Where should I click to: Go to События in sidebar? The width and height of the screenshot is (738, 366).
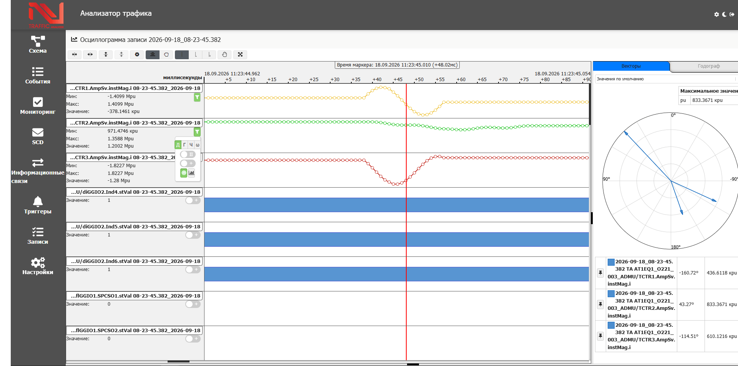(x=38, y=75)
